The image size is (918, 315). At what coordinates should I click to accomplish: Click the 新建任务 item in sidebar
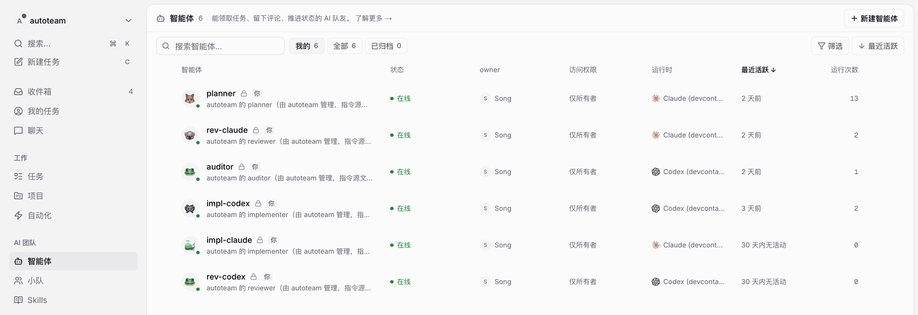point(73,62)
